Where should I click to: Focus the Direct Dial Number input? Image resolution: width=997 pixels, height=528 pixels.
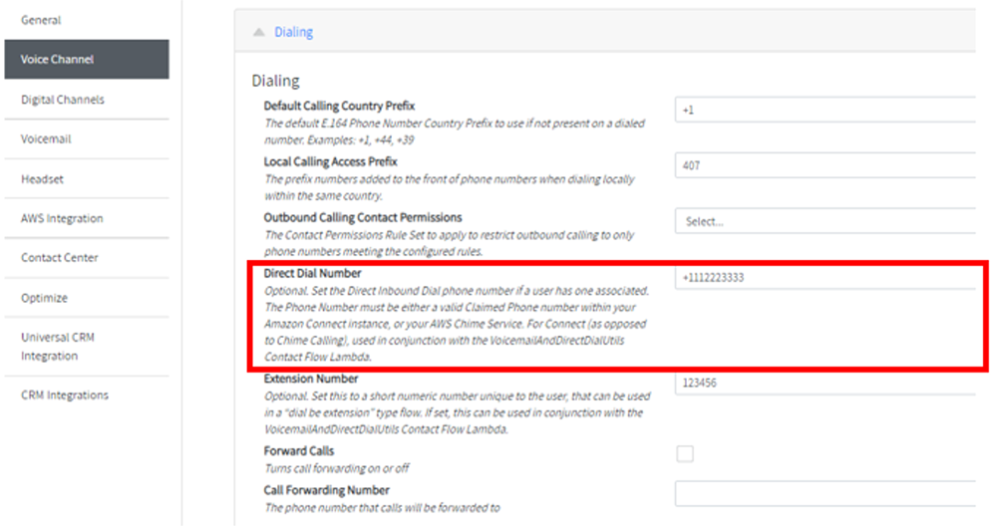click(x=826, y=277)
